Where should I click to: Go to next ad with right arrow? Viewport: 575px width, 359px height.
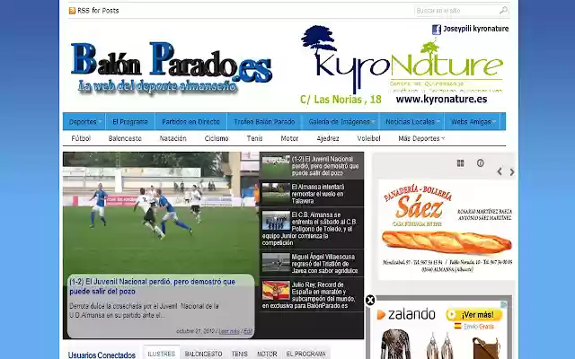pos(512,171)
